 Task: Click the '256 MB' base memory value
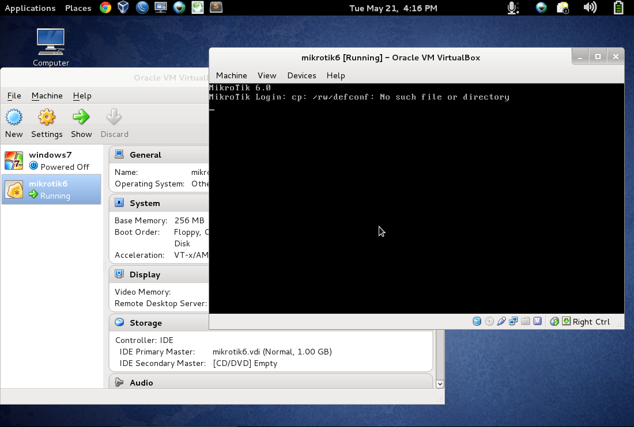189,220
